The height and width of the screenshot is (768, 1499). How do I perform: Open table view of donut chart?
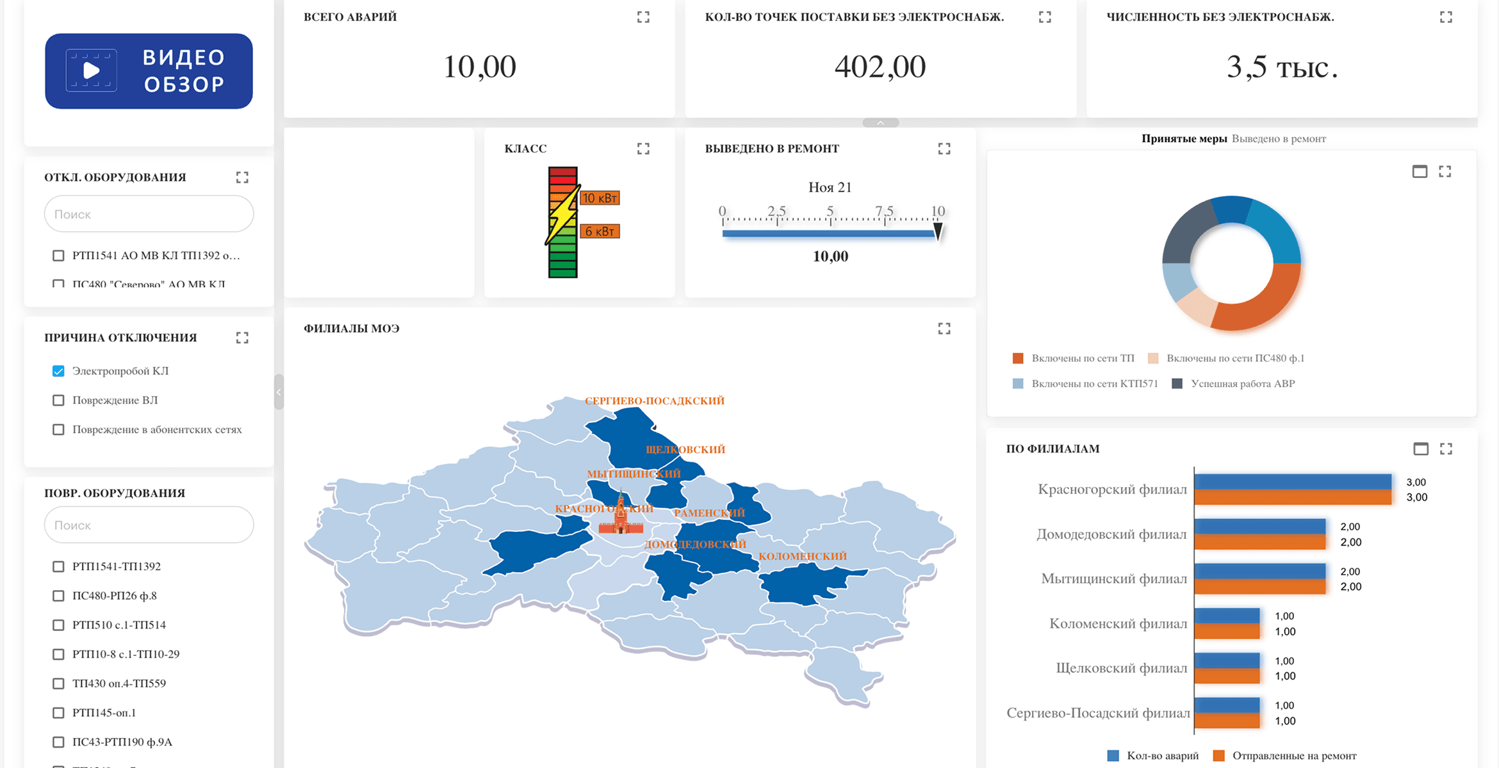1420,172
